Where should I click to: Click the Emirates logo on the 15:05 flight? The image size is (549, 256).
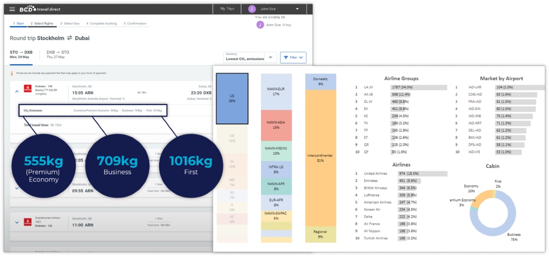(27, 88)
